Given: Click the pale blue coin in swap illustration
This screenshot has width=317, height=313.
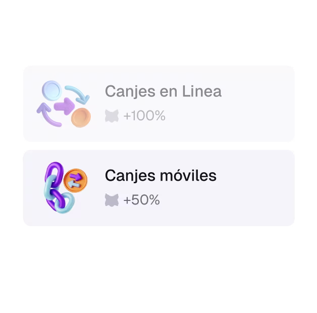Looking at the screenshot, I should tap(52, 90).
